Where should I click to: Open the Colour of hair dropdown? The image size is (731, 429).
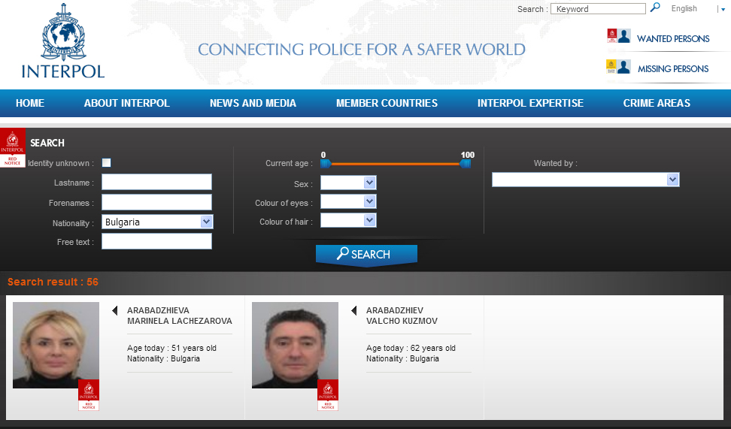[x=348, y=220]
